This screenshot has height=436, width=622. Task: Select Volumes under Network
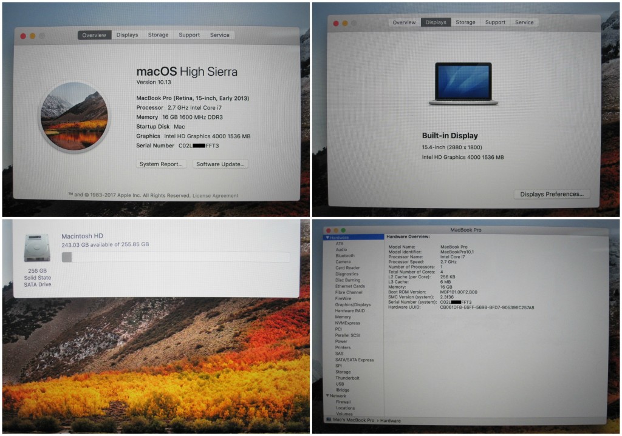pyautogui.click(x=344, y=414)
